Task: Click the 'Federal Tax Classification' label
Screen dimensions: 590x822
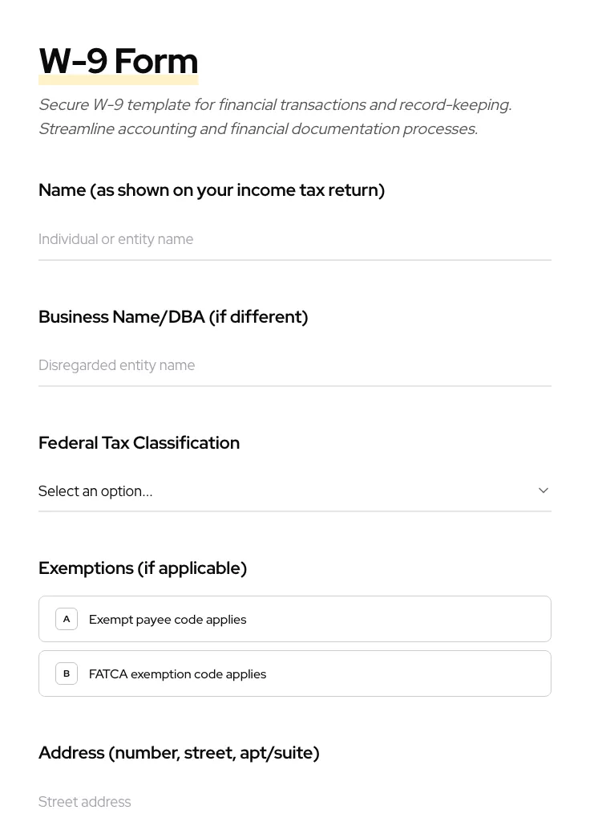Action: point(139,443)
